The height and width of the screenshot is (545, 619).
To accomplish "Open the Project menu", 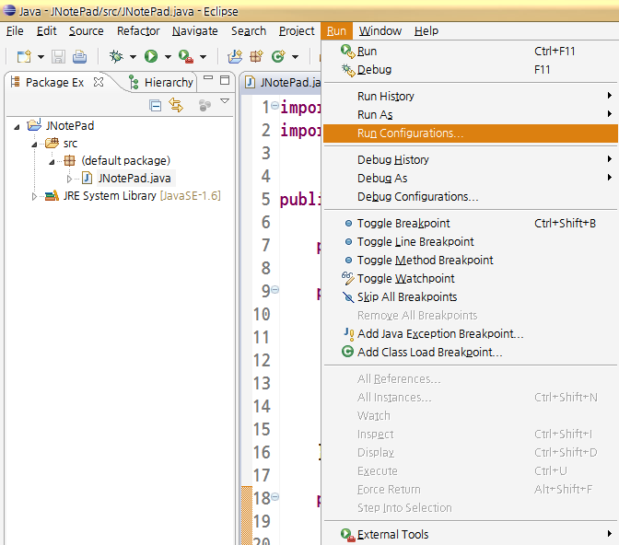I will pos(297,30).
